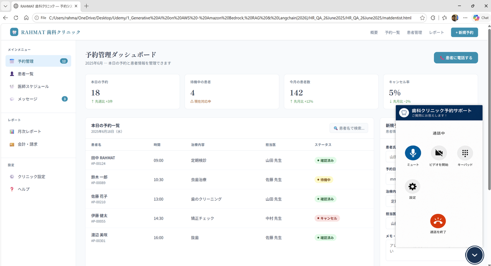Viewport: 491px width, 266px height.
Task: Click 虫歯治療 treatment cell
Action: [x=199, y=180]
